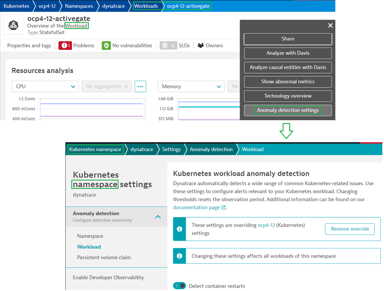384x291 pixels.
Task: Open the Owners section
Action: [214, 45]
